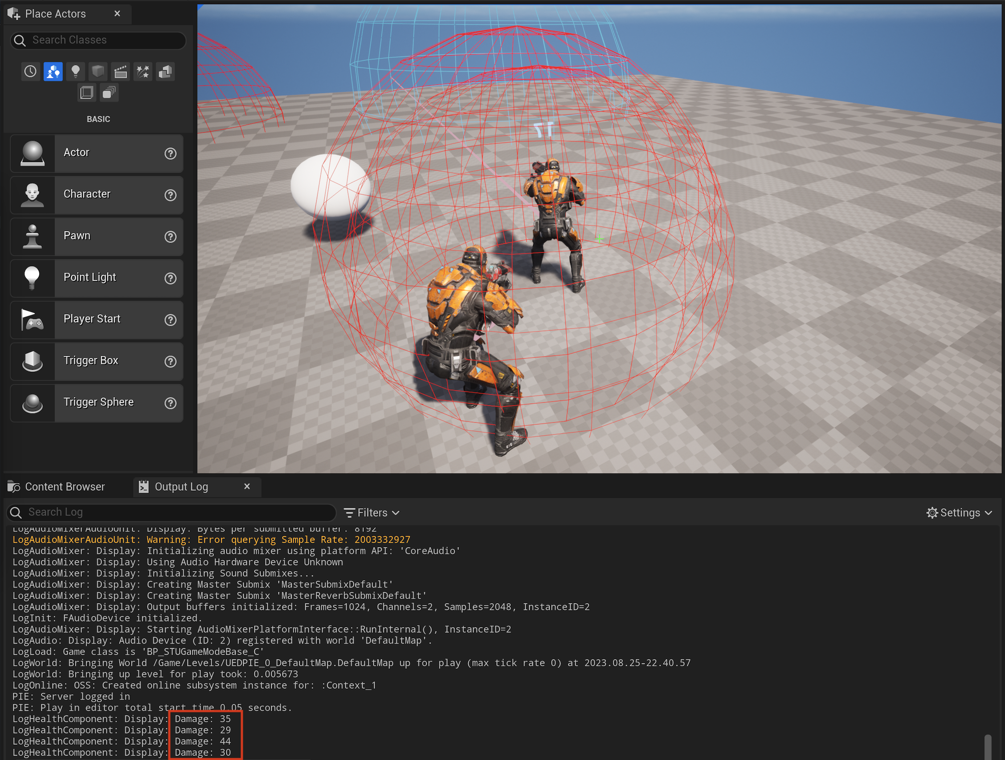Close the Place Actors tab
Image resolution: width=1005 pixels, height=760 pixels.
(117, 14)
